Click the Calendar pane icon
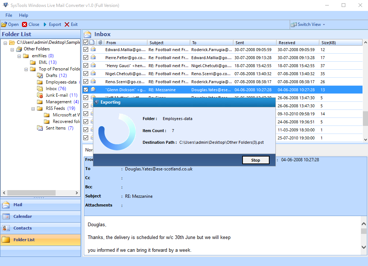The width and height of the screenshot is (368, 266). click(x=6, y=216)
